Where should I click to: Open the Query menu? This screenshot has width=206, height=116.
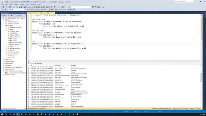click(16, 5)
